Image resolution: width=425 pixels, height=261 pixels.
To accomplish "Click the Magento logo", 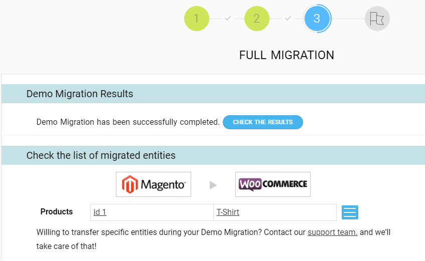I will pos(154,184).
